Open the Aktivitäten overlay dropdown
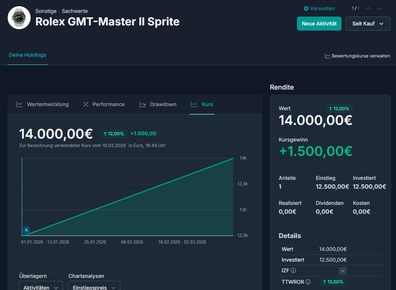The image size is (396, 290). [41, 286]
